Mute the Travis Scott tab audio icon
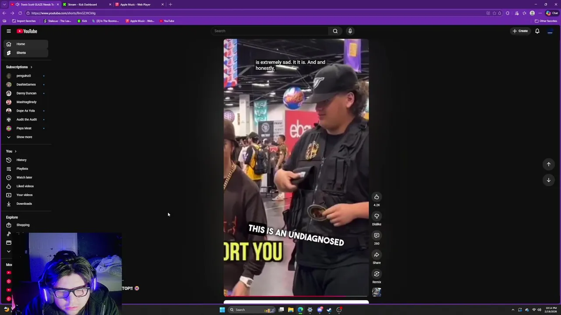The height and width of the screenshot is (315, 561). point(18,4)
